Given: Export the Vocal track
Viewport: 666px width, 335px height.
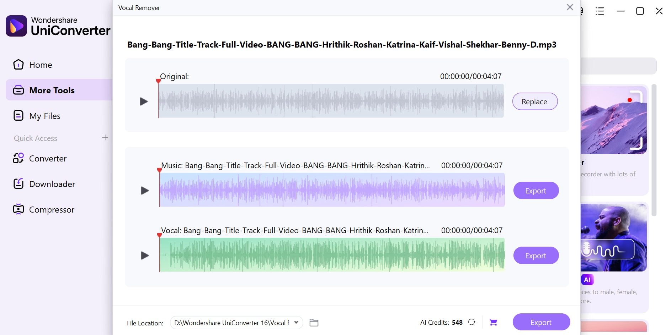Looking at the screenshot, I should 536,256.
